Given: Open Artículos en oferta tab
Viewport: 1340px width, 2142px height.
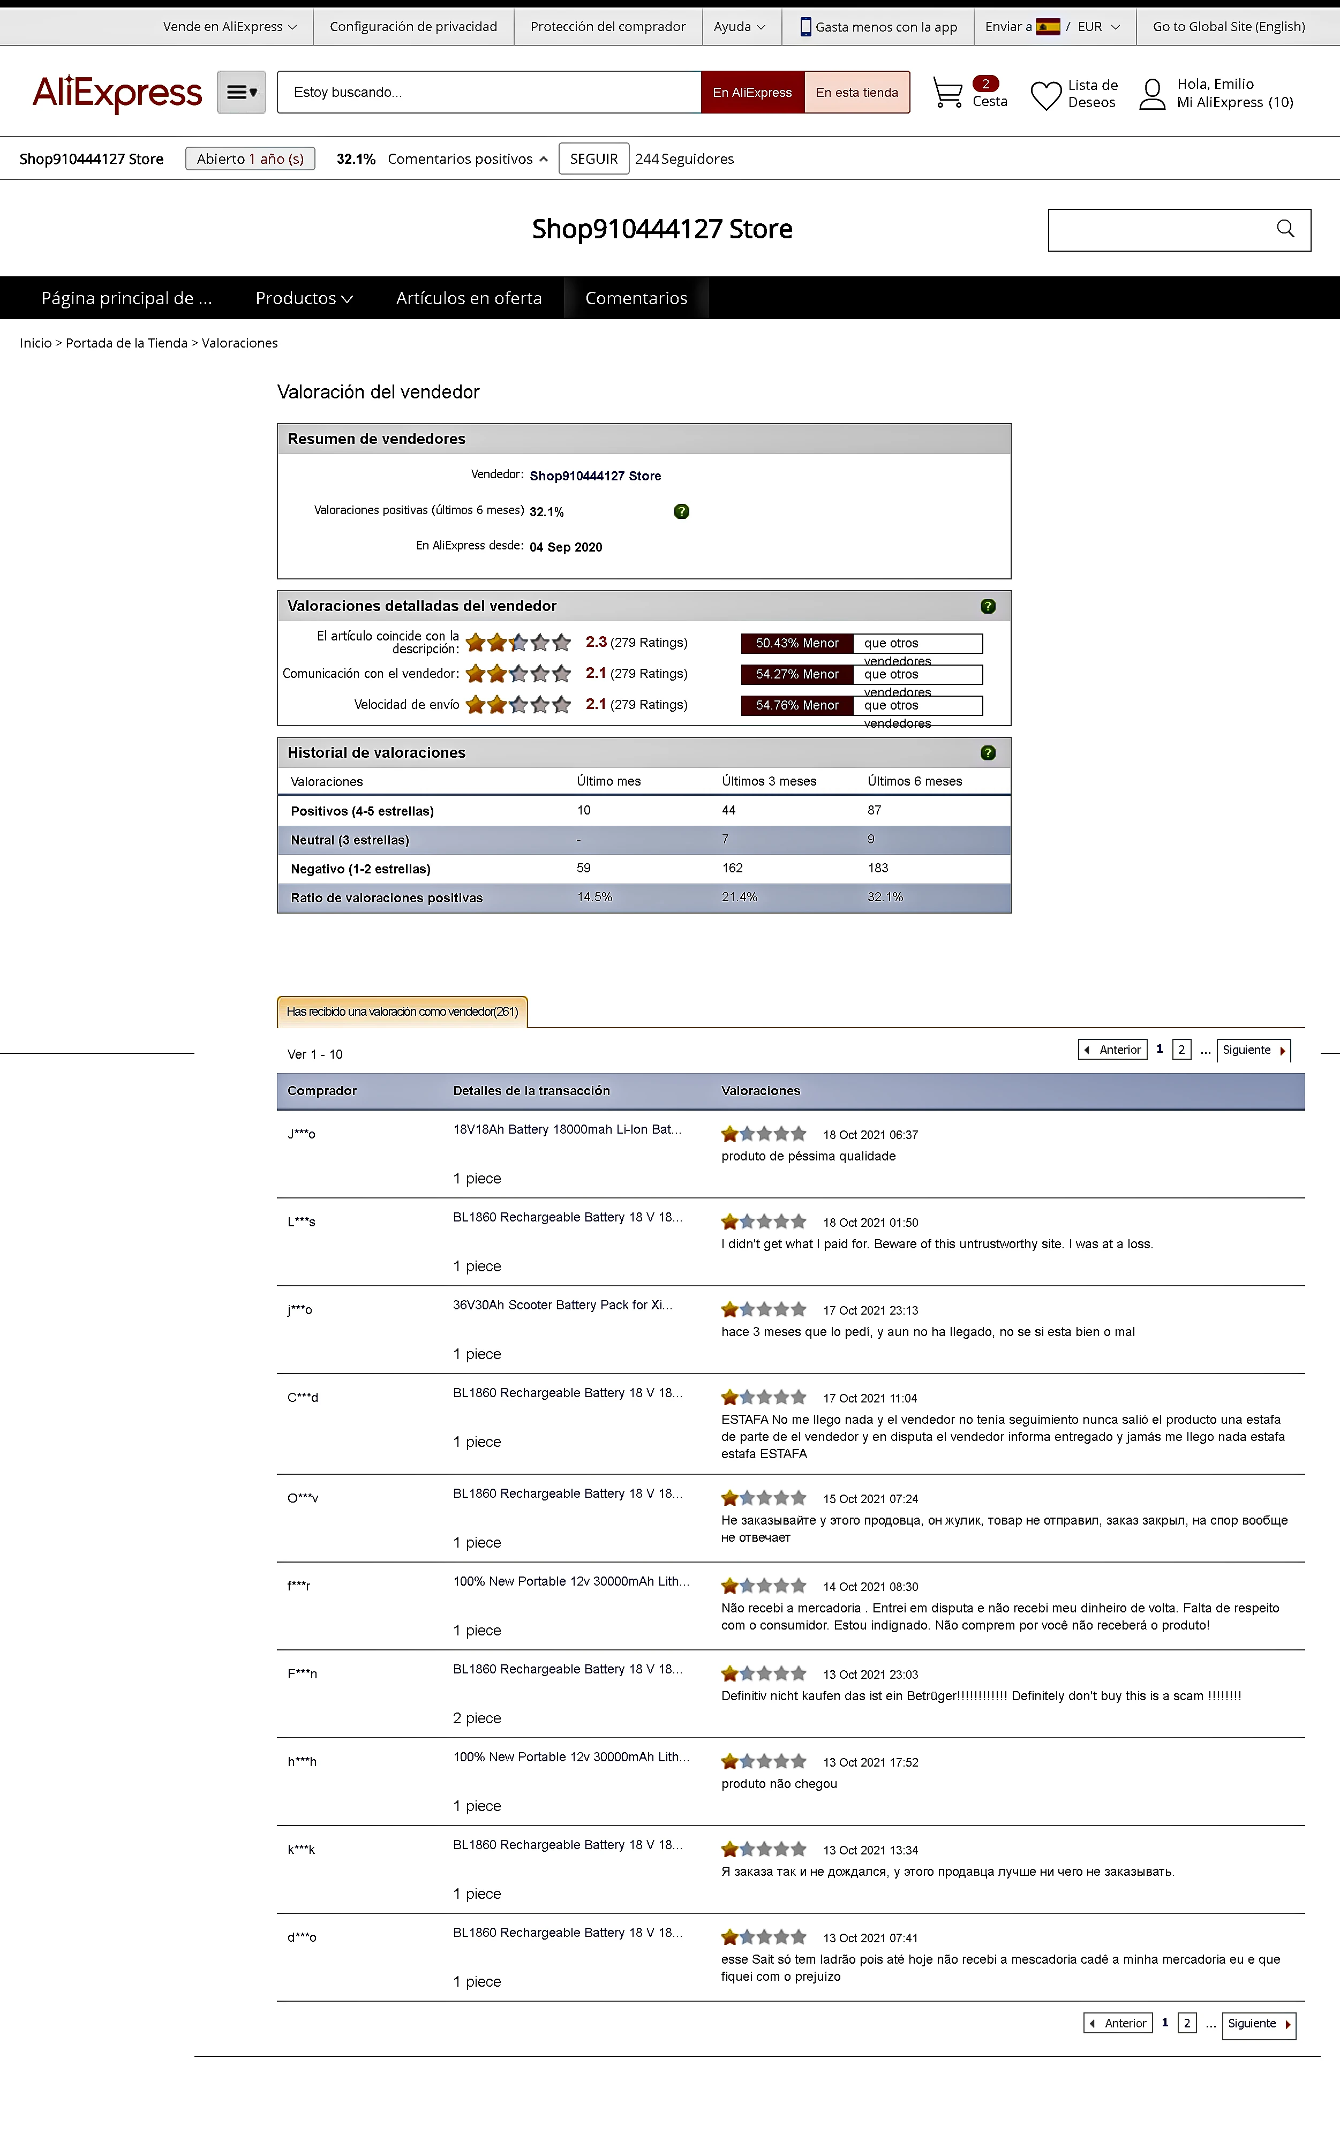Looking at the screenshot, I should pyautogui.click(x=468, y=298).
